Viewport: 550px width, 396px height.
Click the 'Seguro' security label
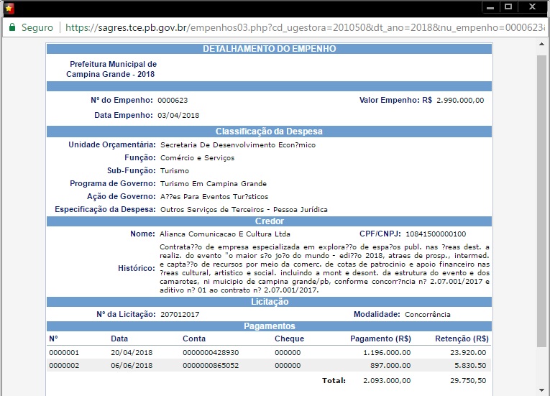37,27
